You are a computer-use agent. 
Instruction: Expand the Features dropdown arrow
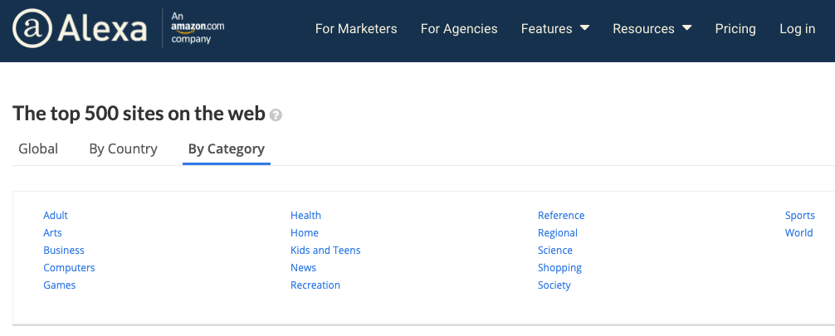(584, 27)
